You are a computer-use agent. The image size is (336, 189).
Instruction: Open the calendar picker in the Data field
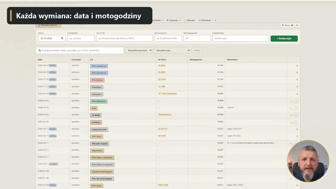tap(62, 38)
